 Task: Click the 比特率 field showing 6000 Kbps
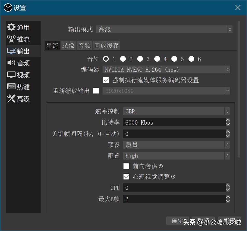tap(174, 122)
